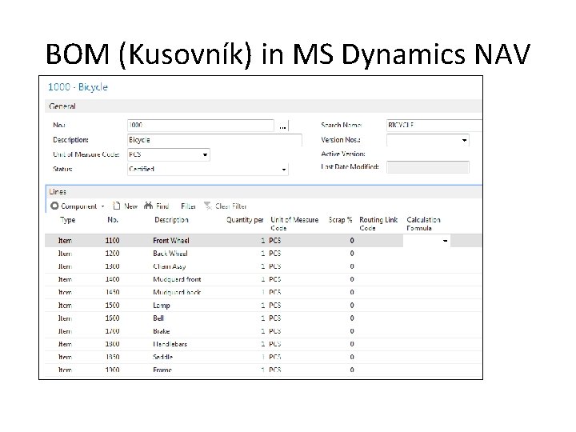
Task: Select the Lamp description cell
Action: coord(162,306)
